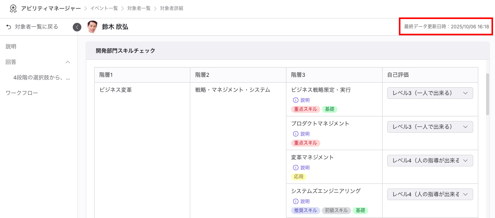Open the 自己評価 dropdown for 変革マネジメント
Image resolution: width=495 pixels, height=218 pixels.
[x=430, y=161]
